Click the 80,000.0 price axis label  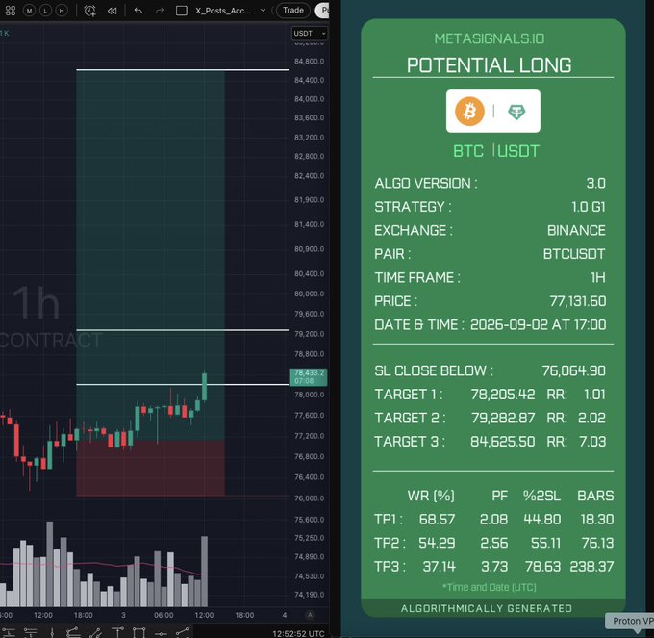click(x=309, y=293)
